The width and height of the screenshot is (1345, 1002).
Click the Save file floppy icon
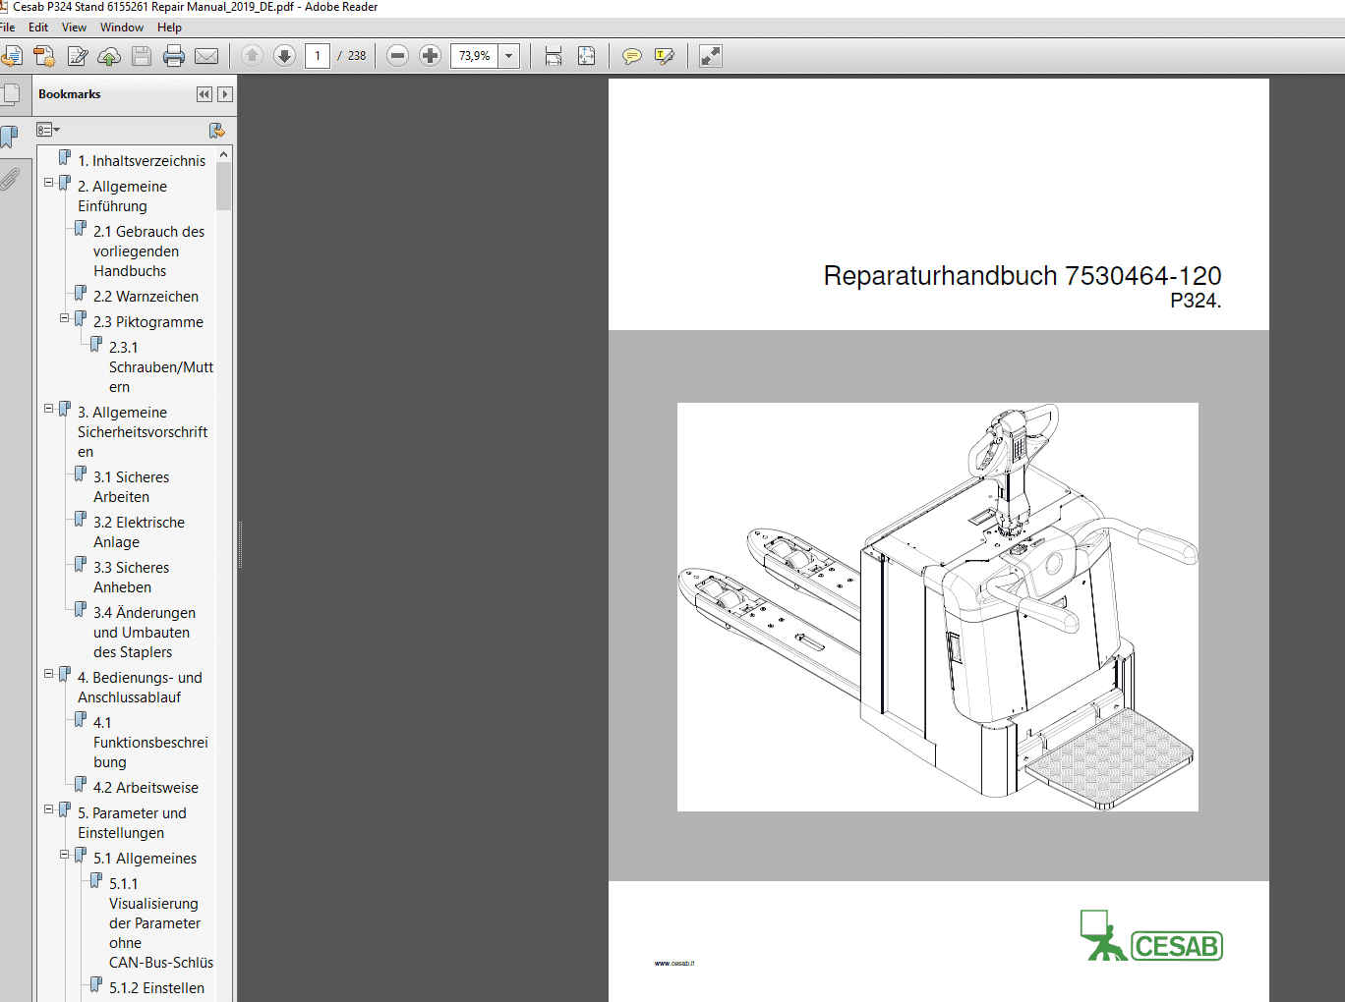coord(142,56)
